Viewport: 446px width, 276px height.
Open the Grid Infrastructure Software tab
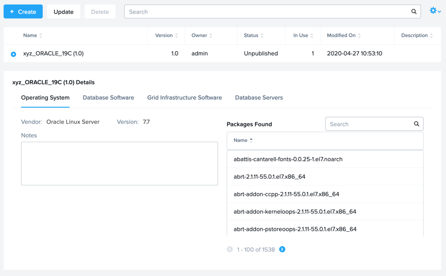click(185, 98)
